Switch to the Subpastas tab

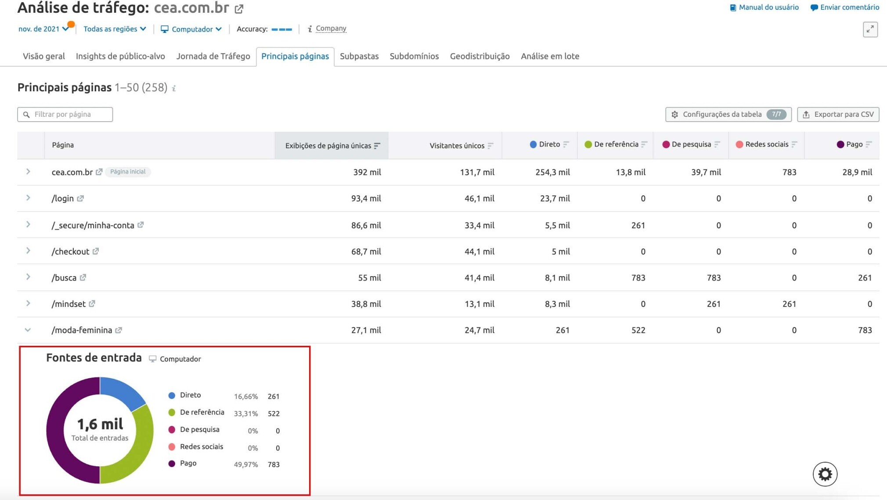click(x=359, y=56)
